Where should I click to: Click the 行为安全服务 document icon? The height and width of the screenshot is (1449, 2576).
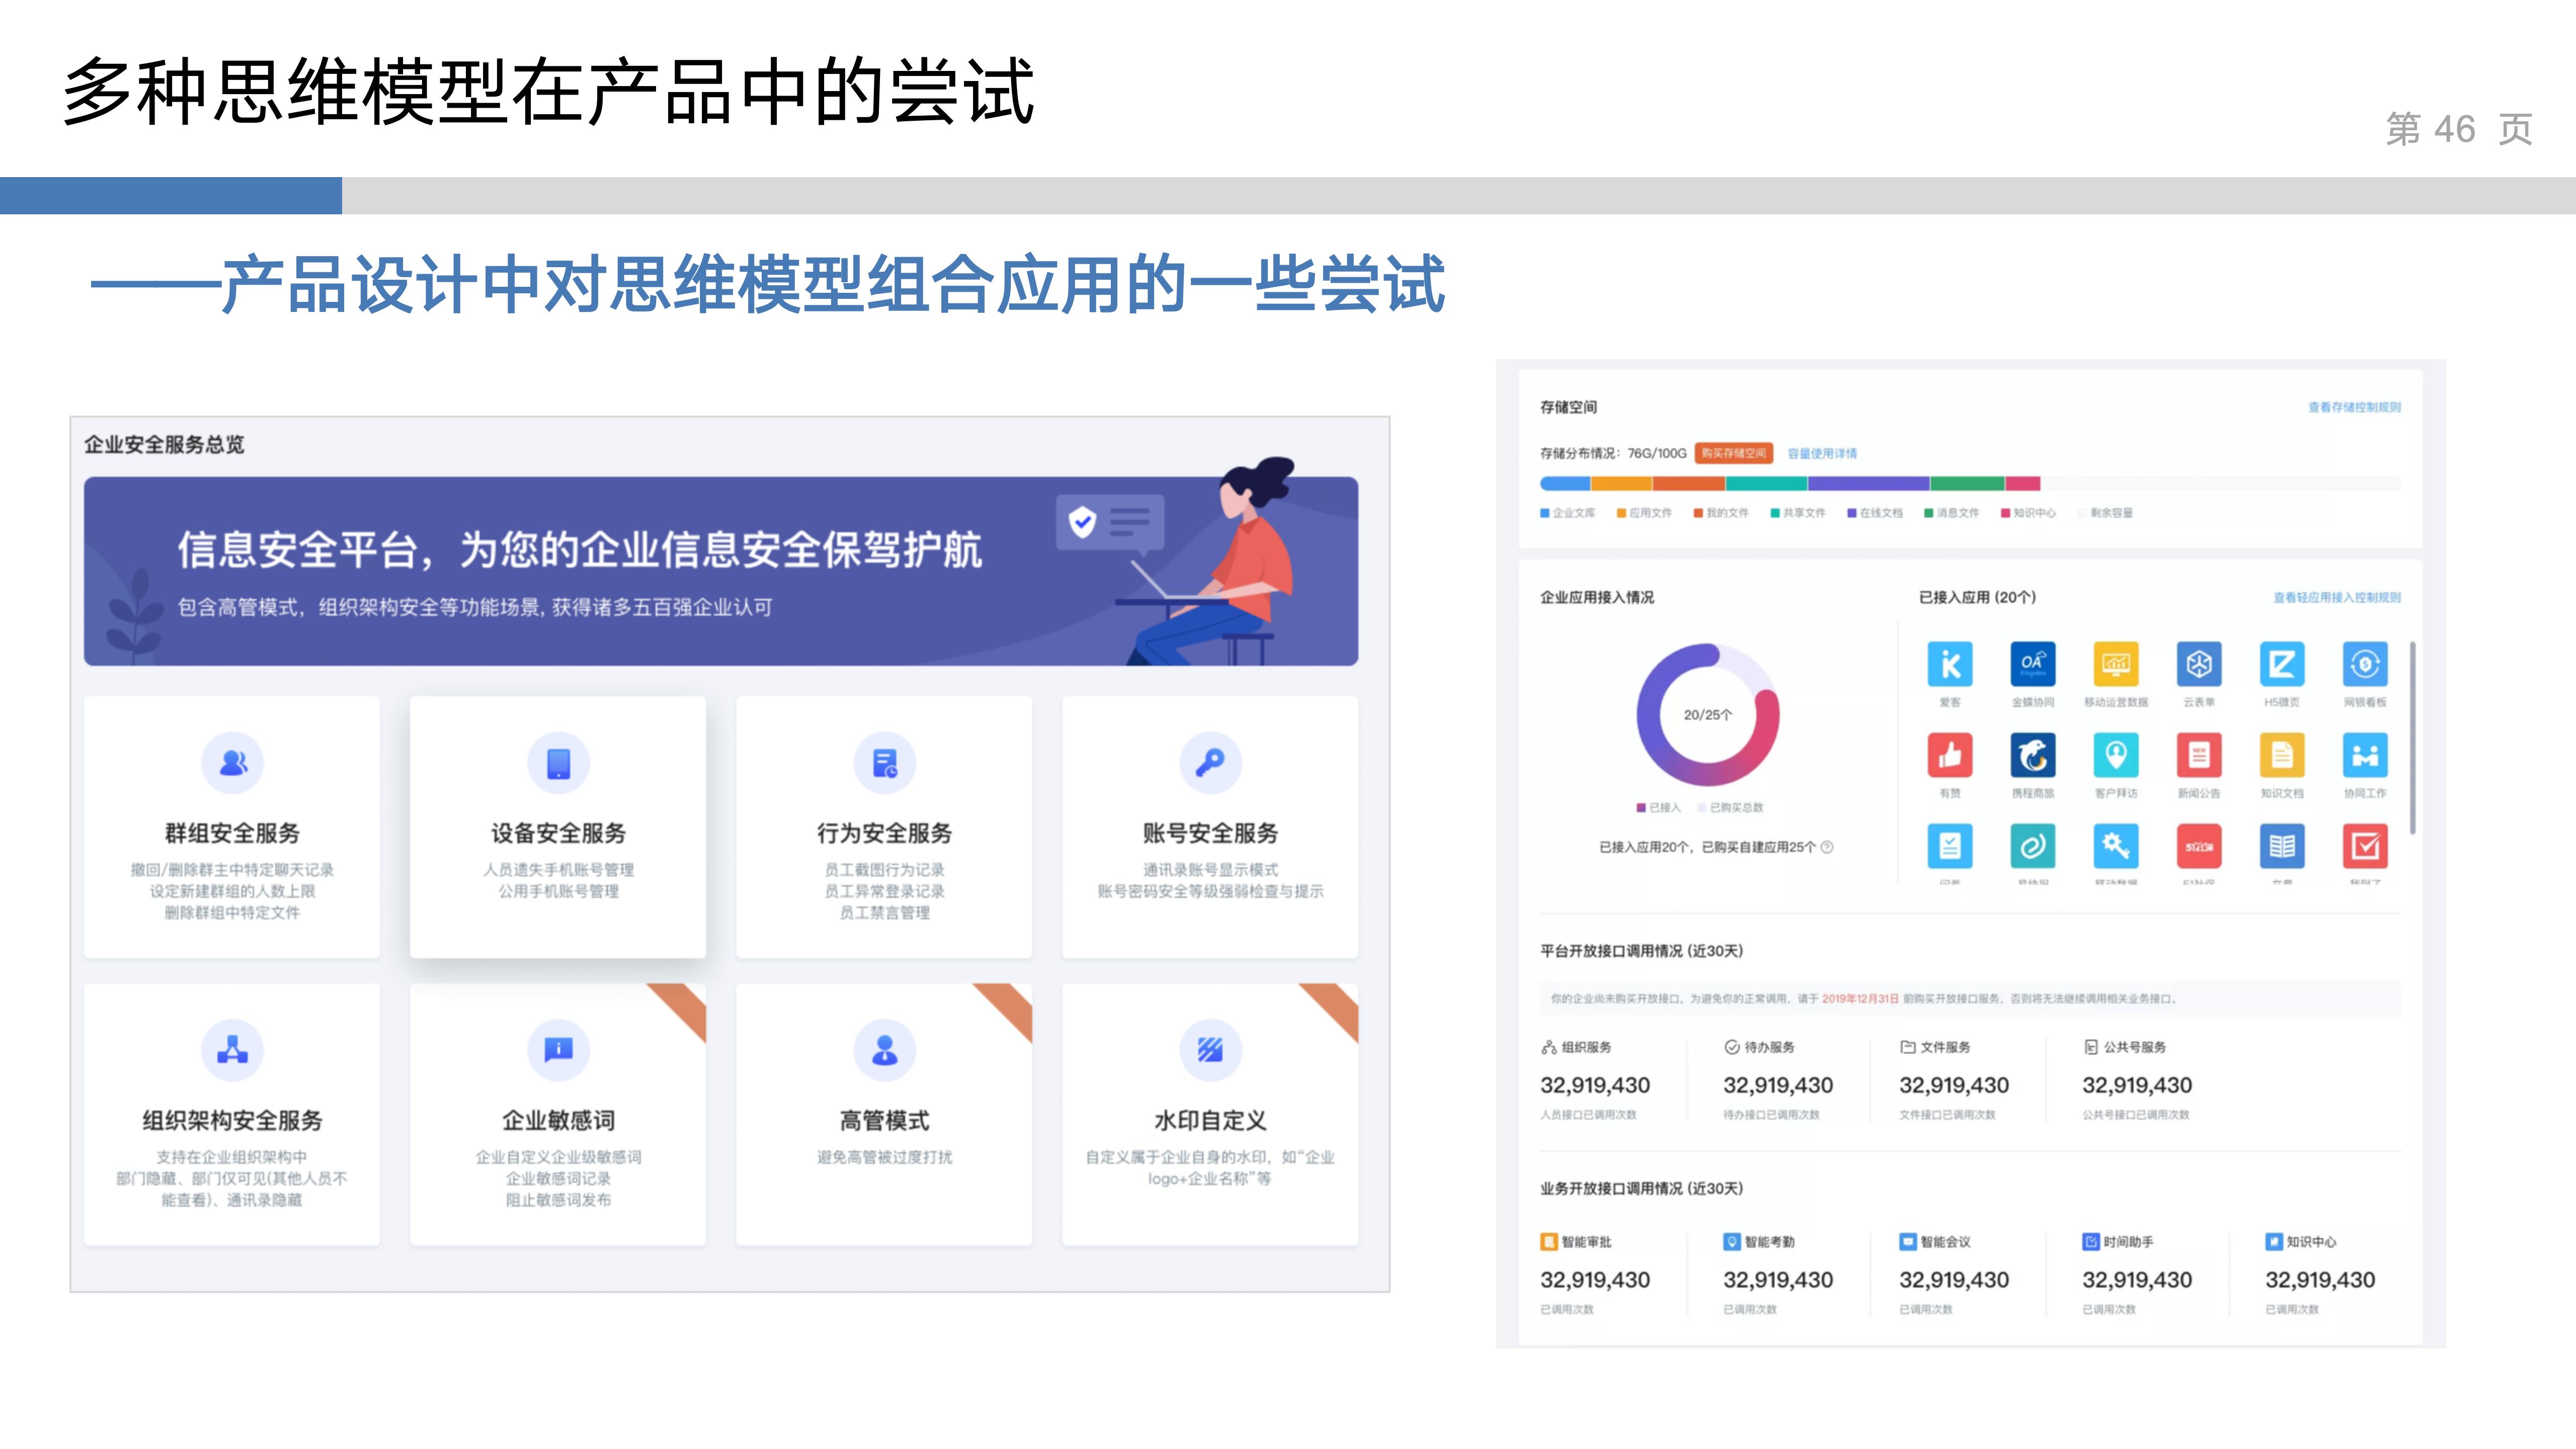[x=885, y=763]
